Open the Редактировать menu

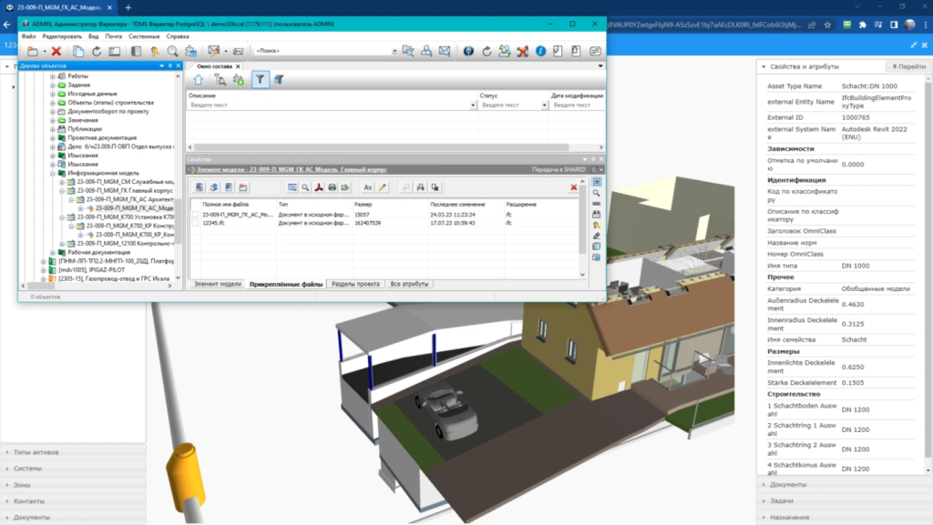(63, 36)
